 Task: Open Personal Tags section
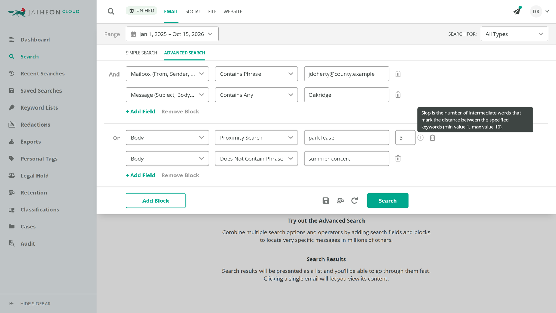pos(39,159)
